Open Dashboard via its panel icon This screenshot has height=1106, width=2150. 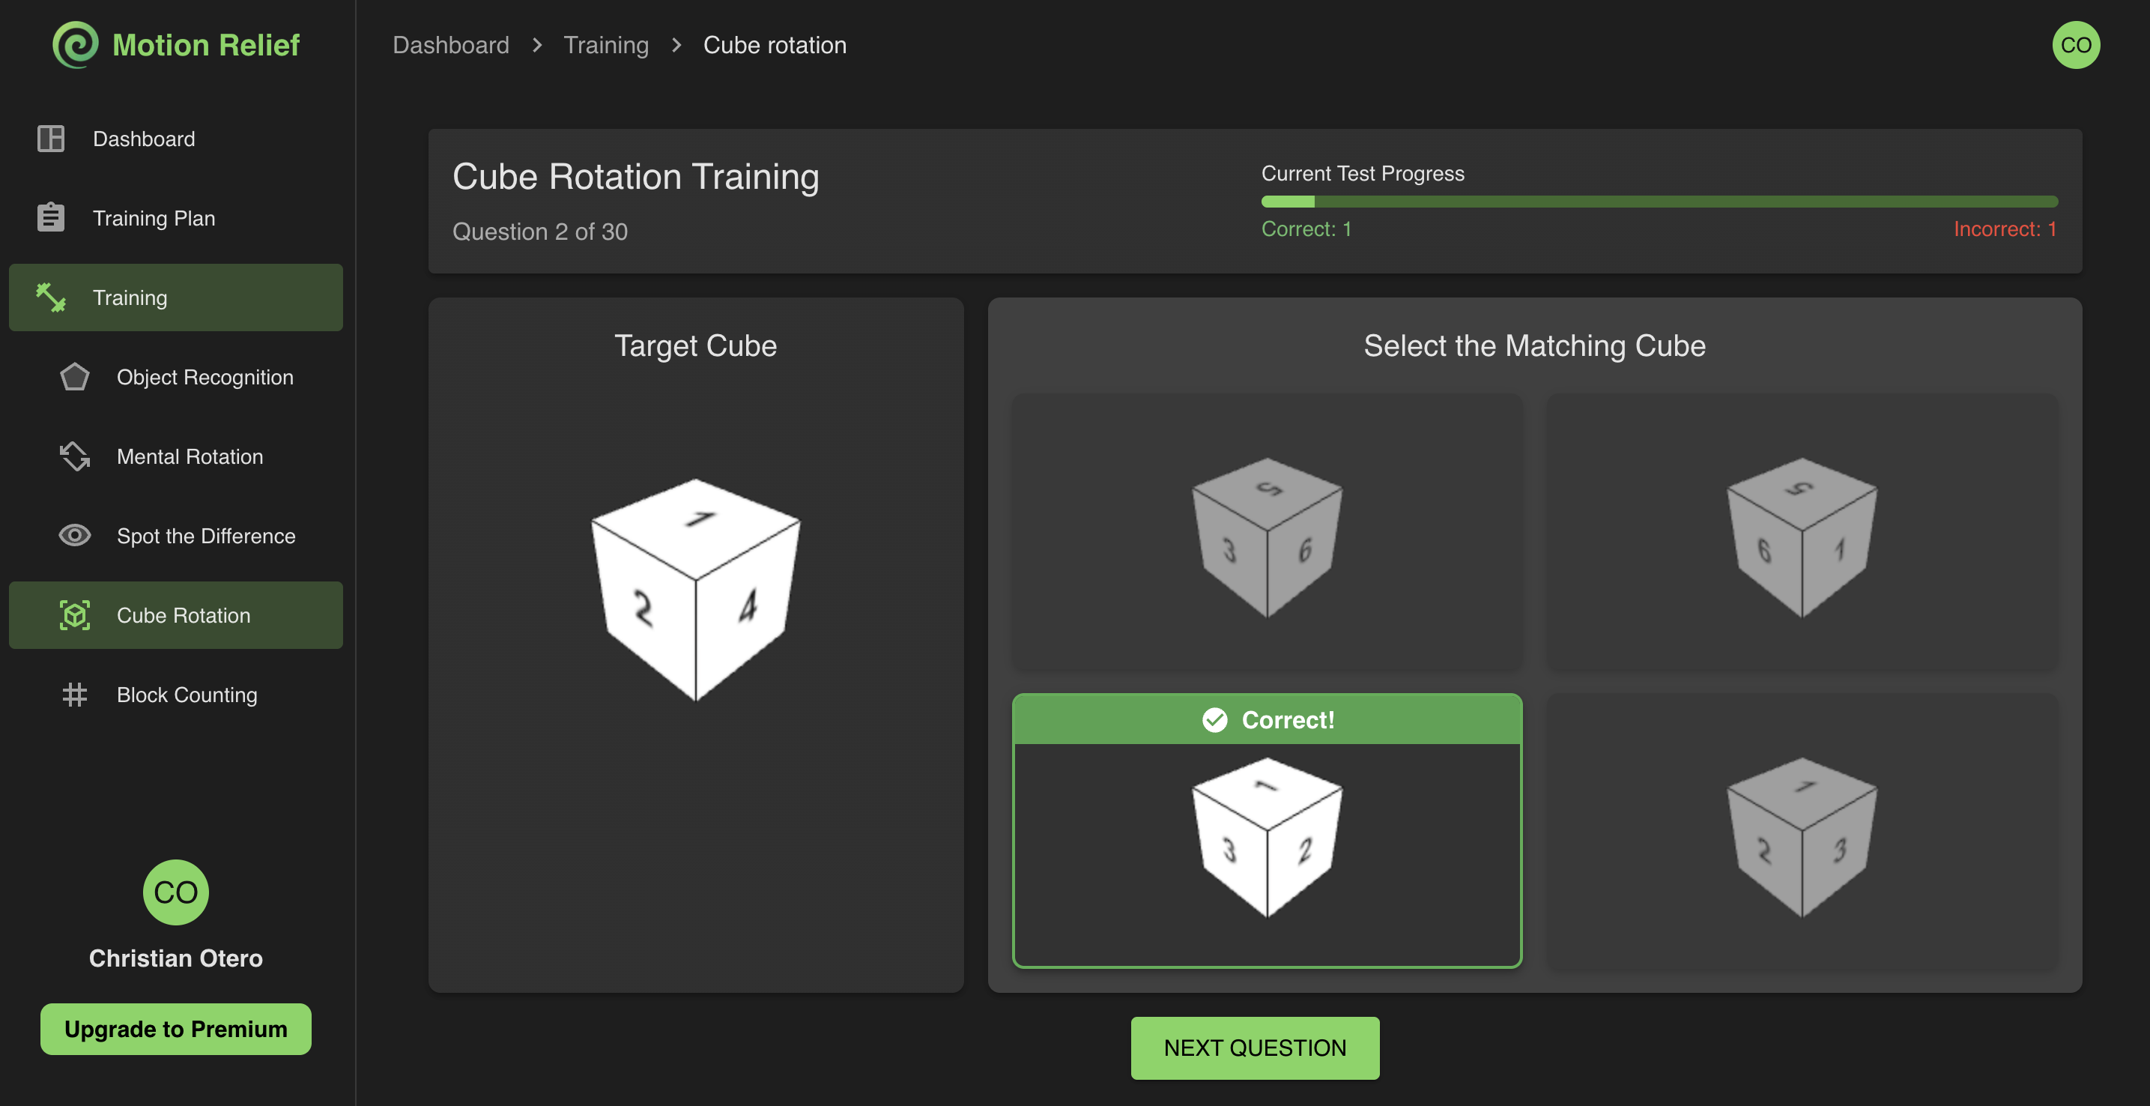(50, 138)
